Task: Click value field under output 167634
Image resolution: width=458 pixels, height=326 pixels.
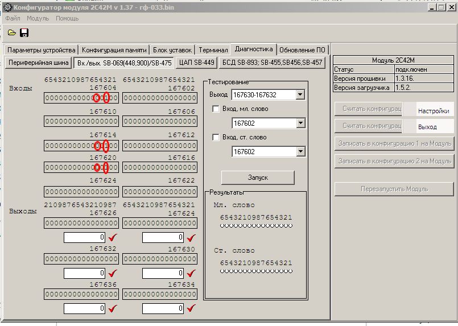Action: click(x=163, y=308)
